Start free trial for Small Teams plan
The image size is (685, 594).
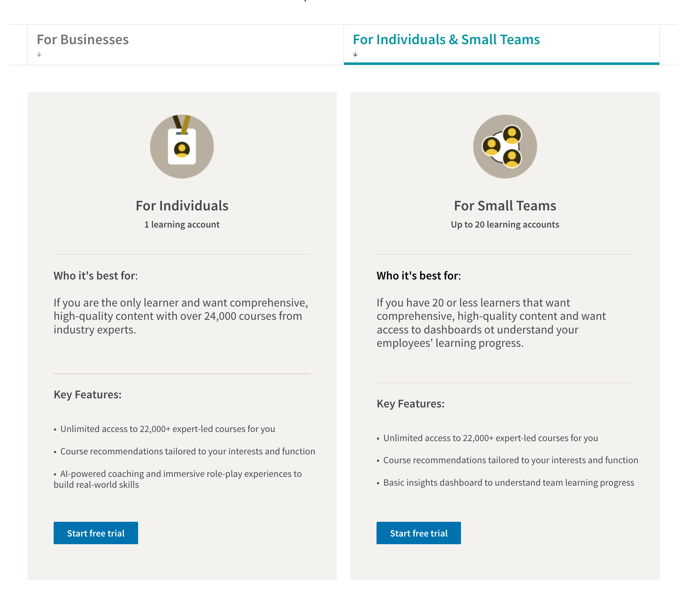point(419,533)
